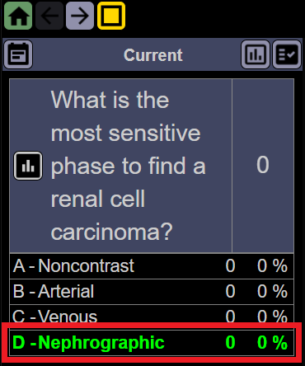Go back with the left arrow

(49, 16)
